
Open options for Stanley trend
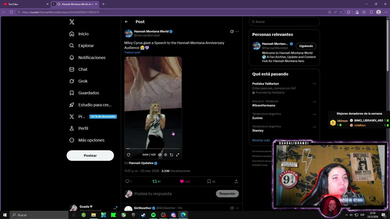pos(314,127)
